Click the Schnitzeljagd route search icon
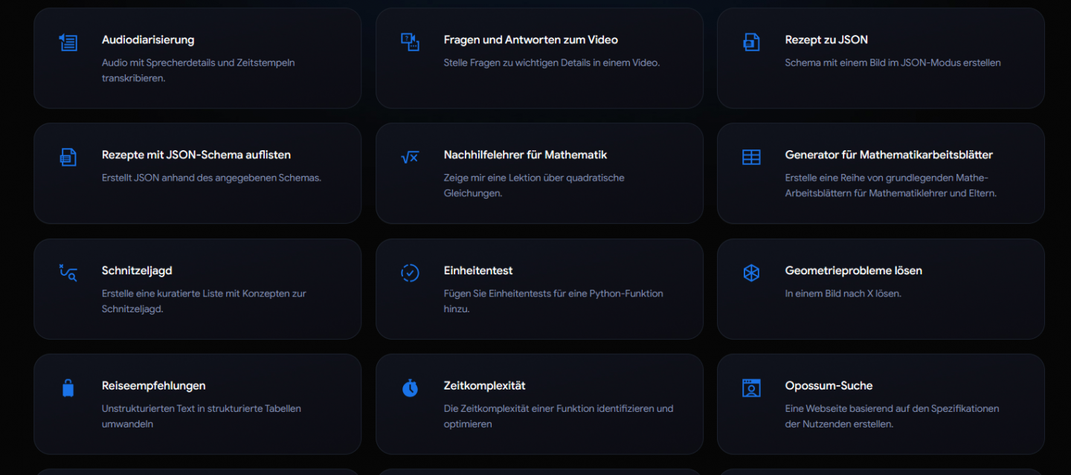Viewport: 1071px width, 475px height. click(x=68, y=273)
